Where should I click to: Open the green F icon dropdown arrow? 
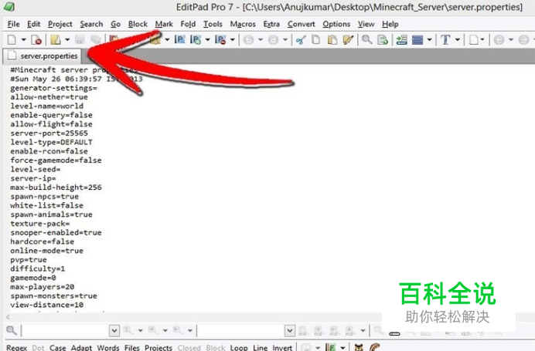(x=342, y=348)
